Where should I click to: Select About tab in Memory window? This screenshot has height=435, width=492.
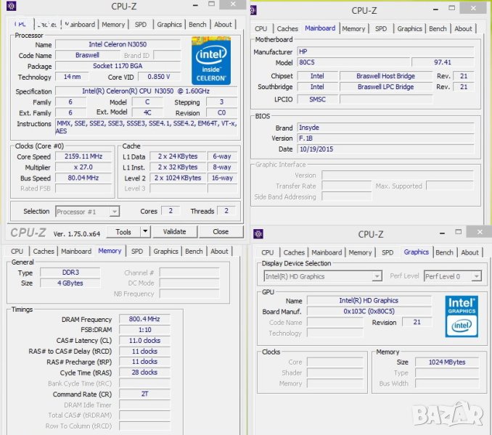(x=219, y=252)
